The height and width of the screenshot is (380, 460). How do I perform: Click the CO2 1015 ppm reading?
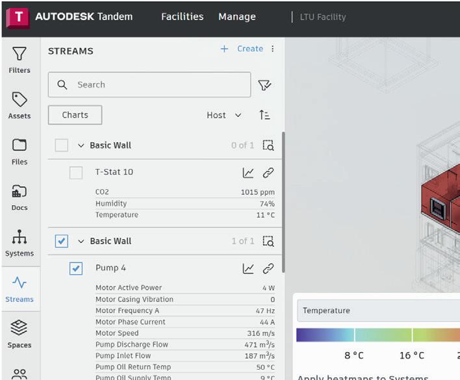click(185, 192)
